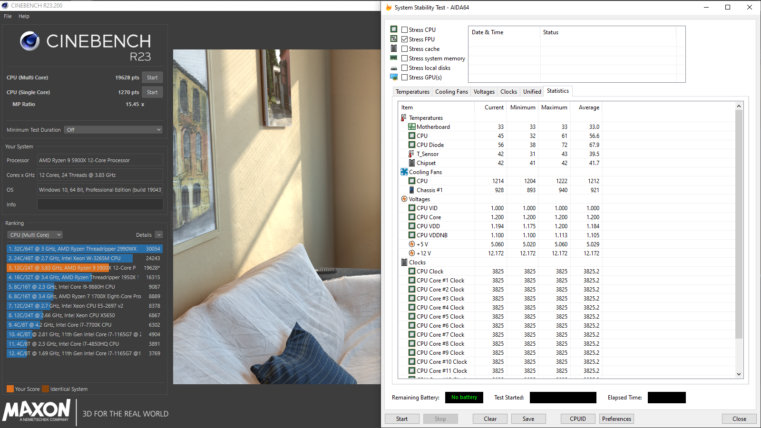Enable the Stress local disks checkbox
Image resolution: width=761 pixels, height=428 pixels.
click(x=404, y=68)
